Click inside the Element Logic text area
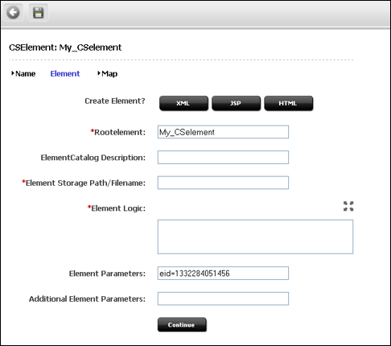The width and height of the screenshot is (391, 346). [255, 237]
